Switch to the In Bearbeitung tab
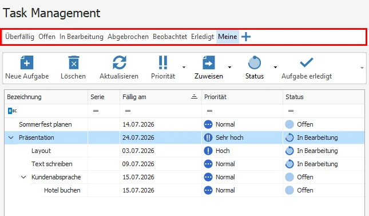 coord(81,37)
